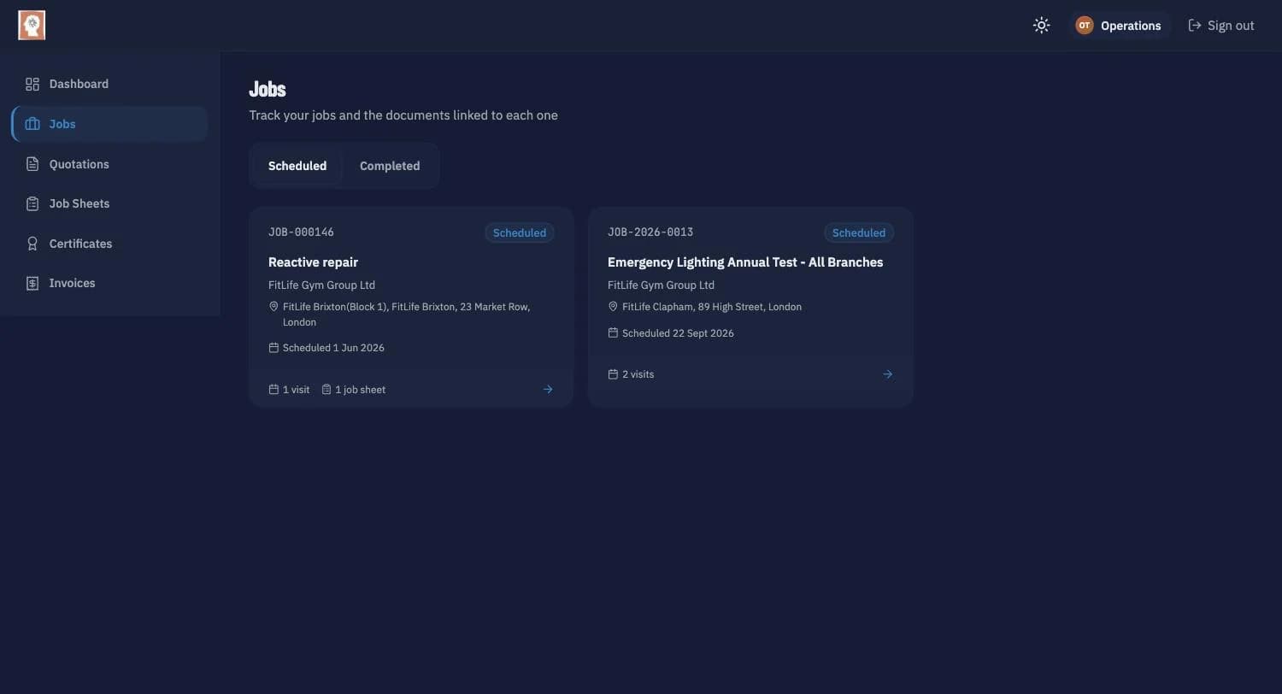Open Job Sheets from the sidebar
This screenshot has width=1282, height=694.
click(x=109, y=203)
